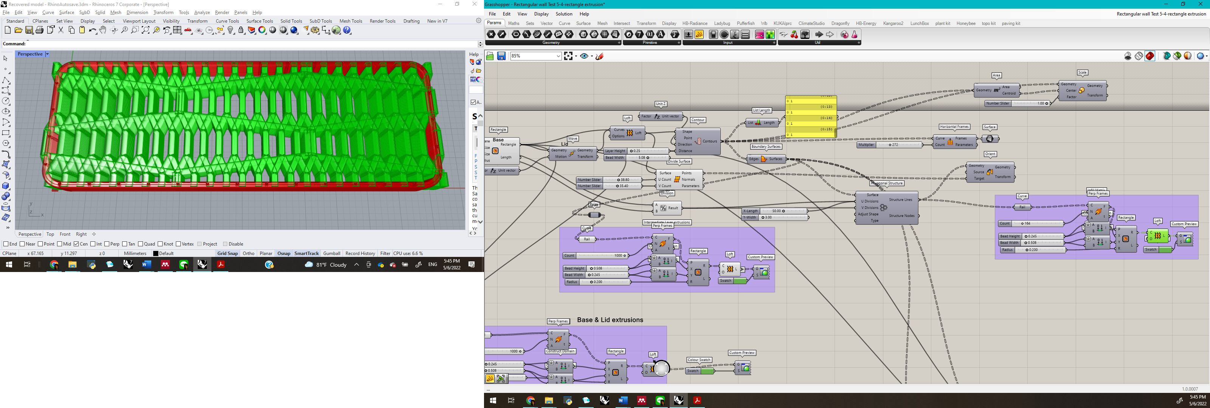Screen dimensions: 1210x408
Task: Toggle Osnap in Rhino's status bar
Action: coord(284,253)
